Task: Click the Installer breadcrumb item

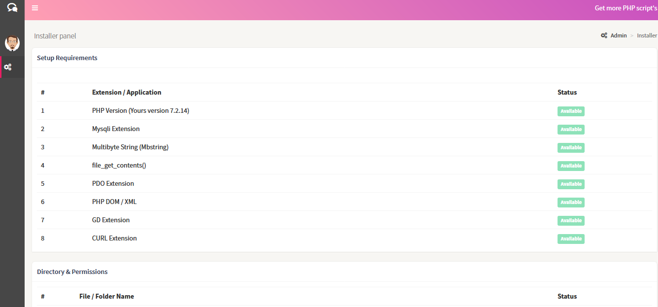Action: pos(647,35)
